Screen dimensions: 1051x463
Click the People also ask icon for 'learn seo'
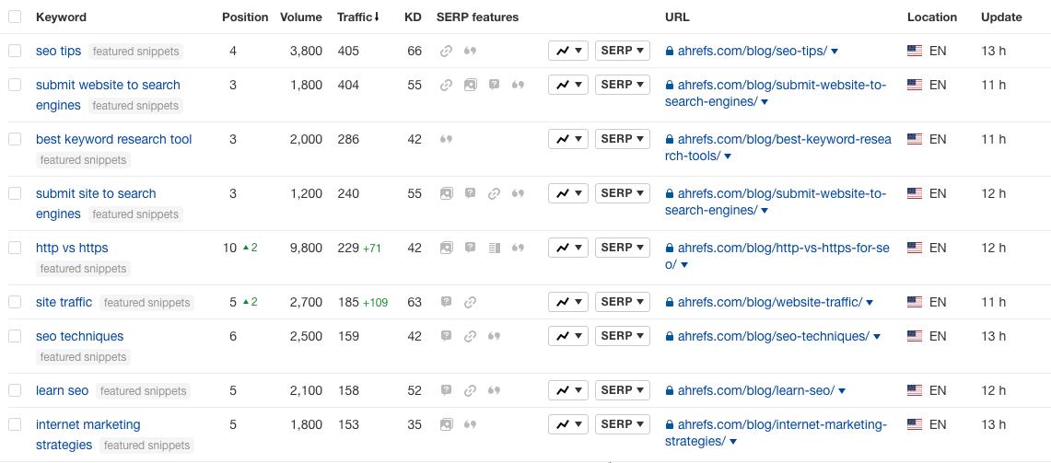tap(447, 390)
